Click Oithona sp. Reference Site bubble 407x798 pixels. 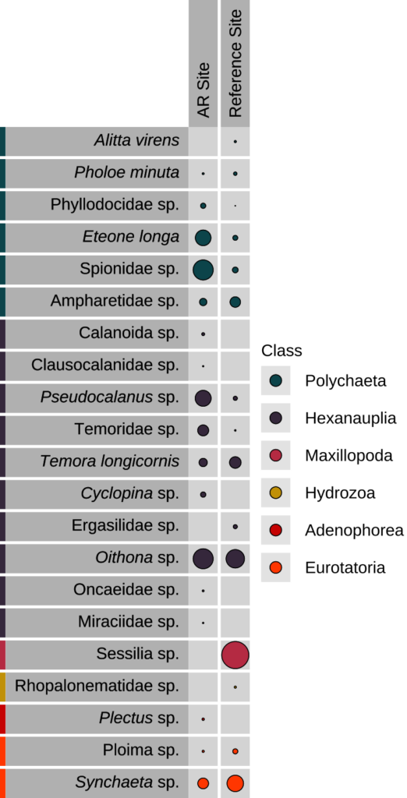click(235, 559)
